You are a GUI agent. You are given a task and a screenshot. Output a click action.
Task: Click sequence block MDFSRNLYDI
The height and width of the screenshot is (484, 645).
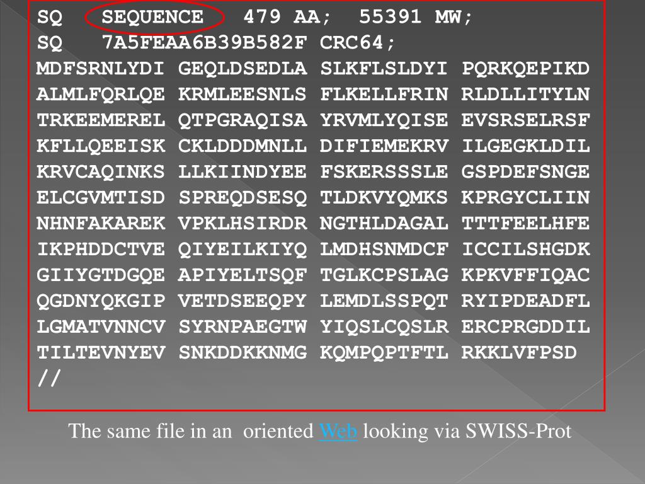100,69
